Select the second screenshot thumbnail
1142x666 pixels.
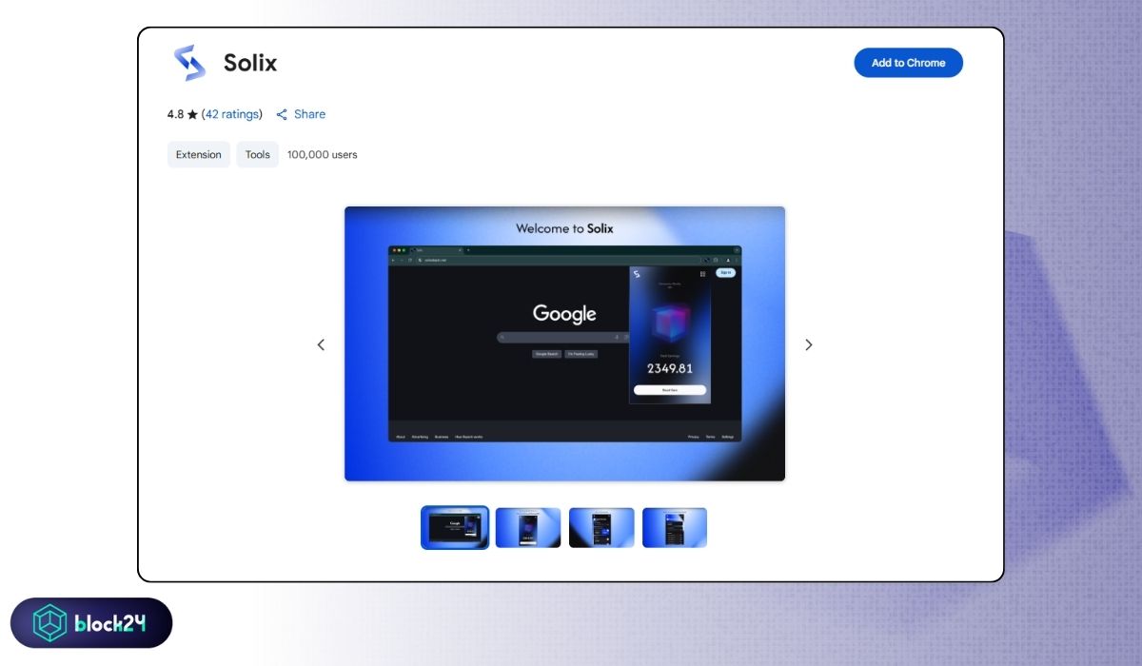pos(528,527)
